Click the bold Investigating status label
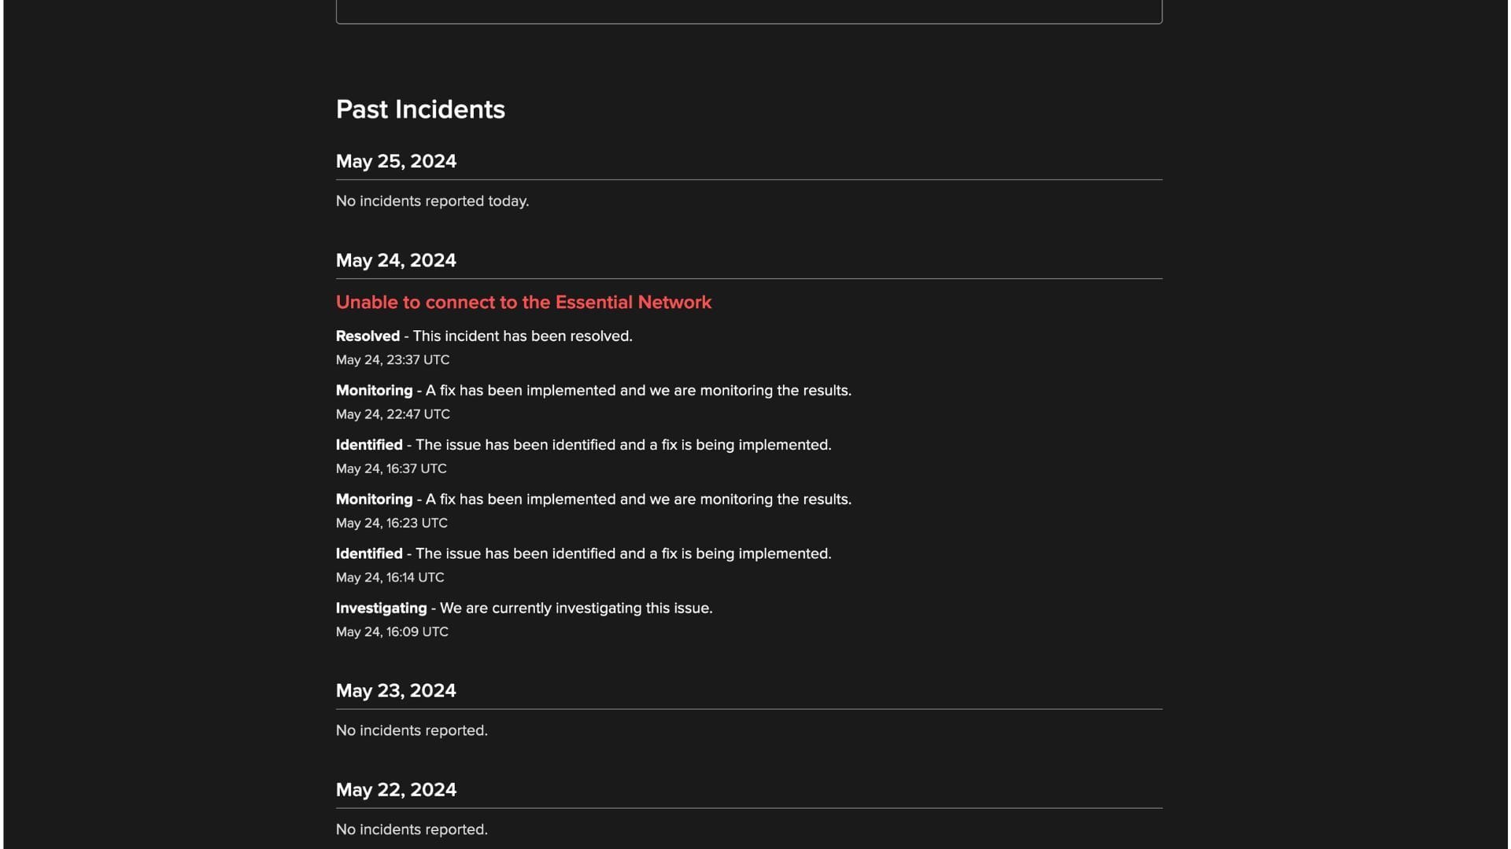 click(381, 608)
